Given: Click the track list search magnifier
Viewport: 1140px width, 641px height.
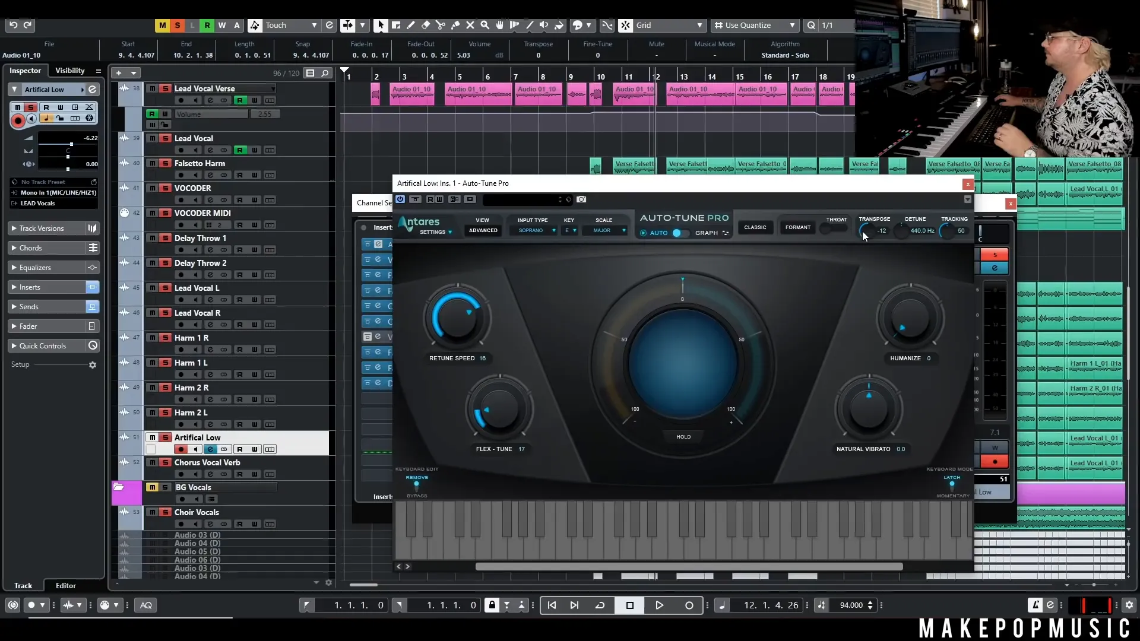Looking at the screenshot, I should 325,73.
